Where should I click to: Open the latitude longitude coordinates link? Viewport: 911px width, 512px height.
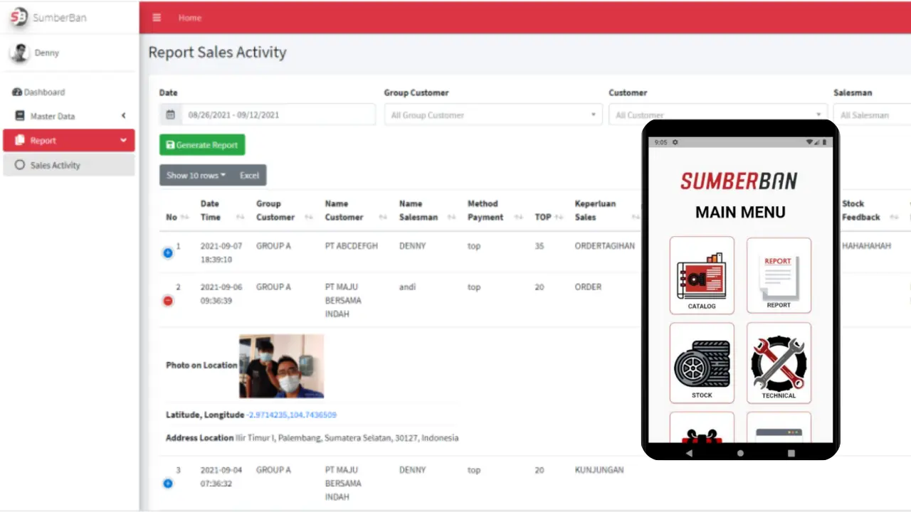coord(292,415)
